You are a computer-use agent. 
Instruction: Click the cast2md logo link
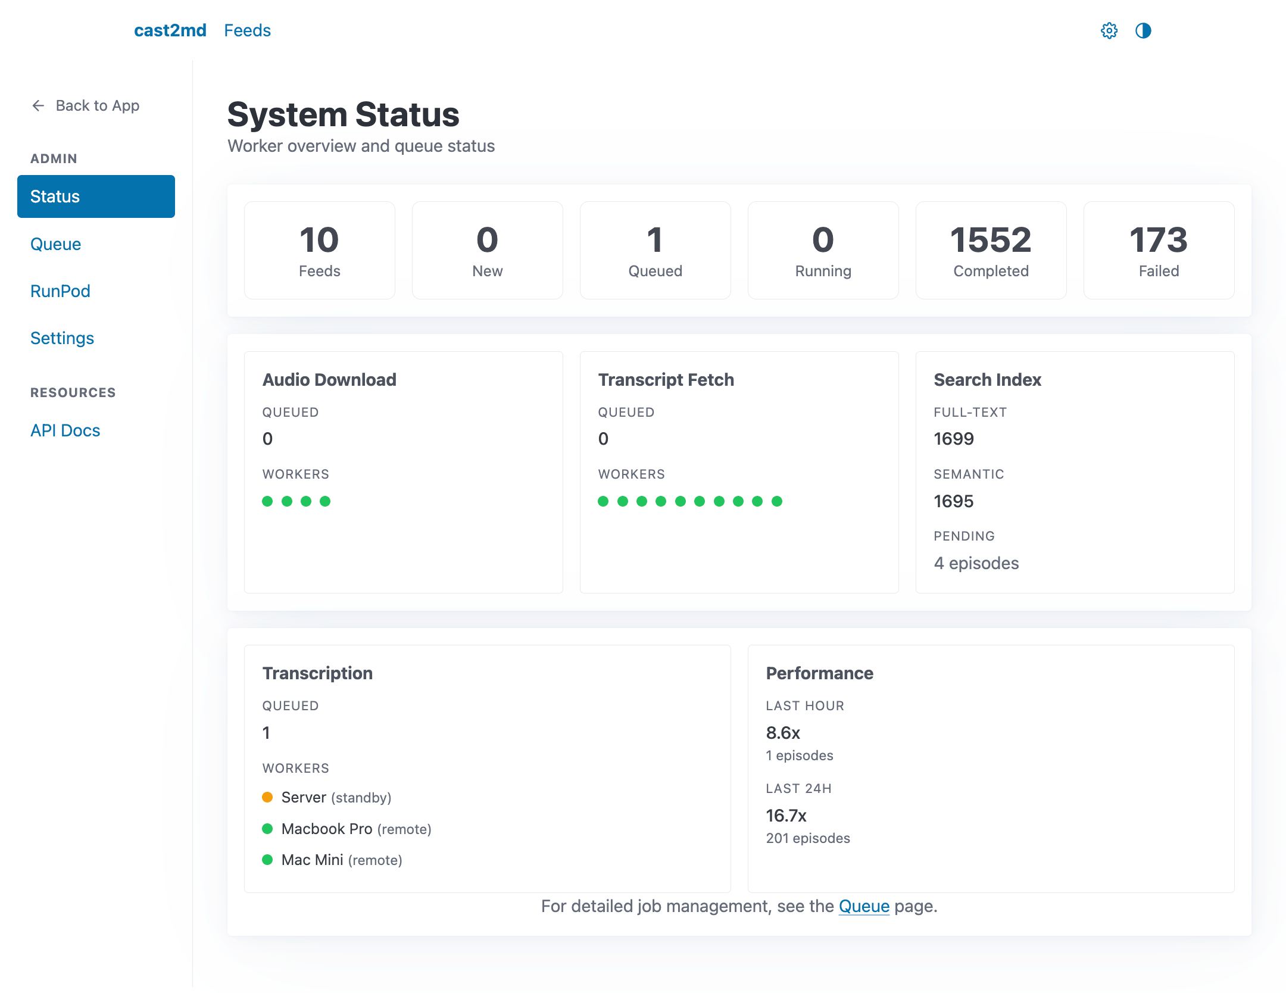(x=170, y=30)
